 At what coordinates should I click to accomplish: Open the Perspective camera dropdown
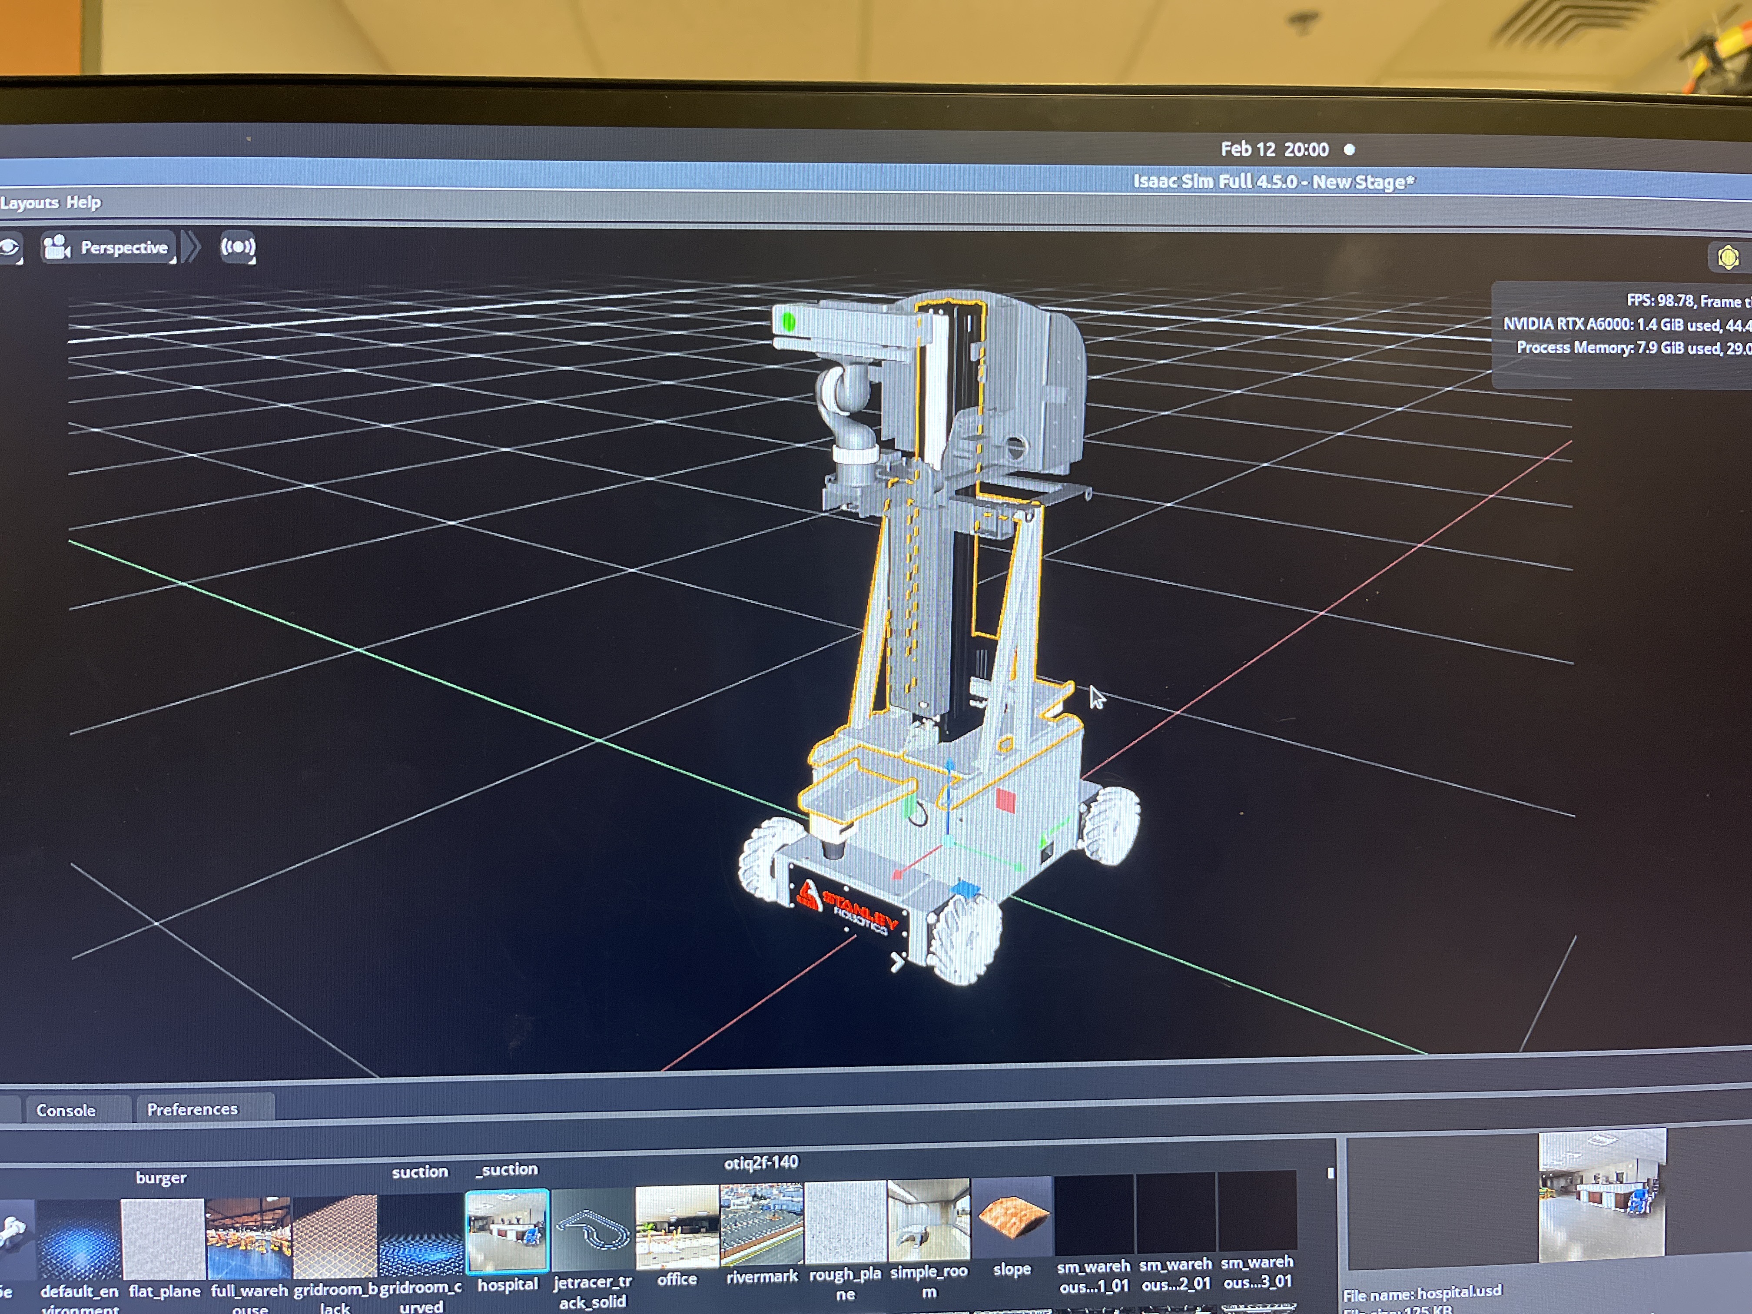click(123, 248)
